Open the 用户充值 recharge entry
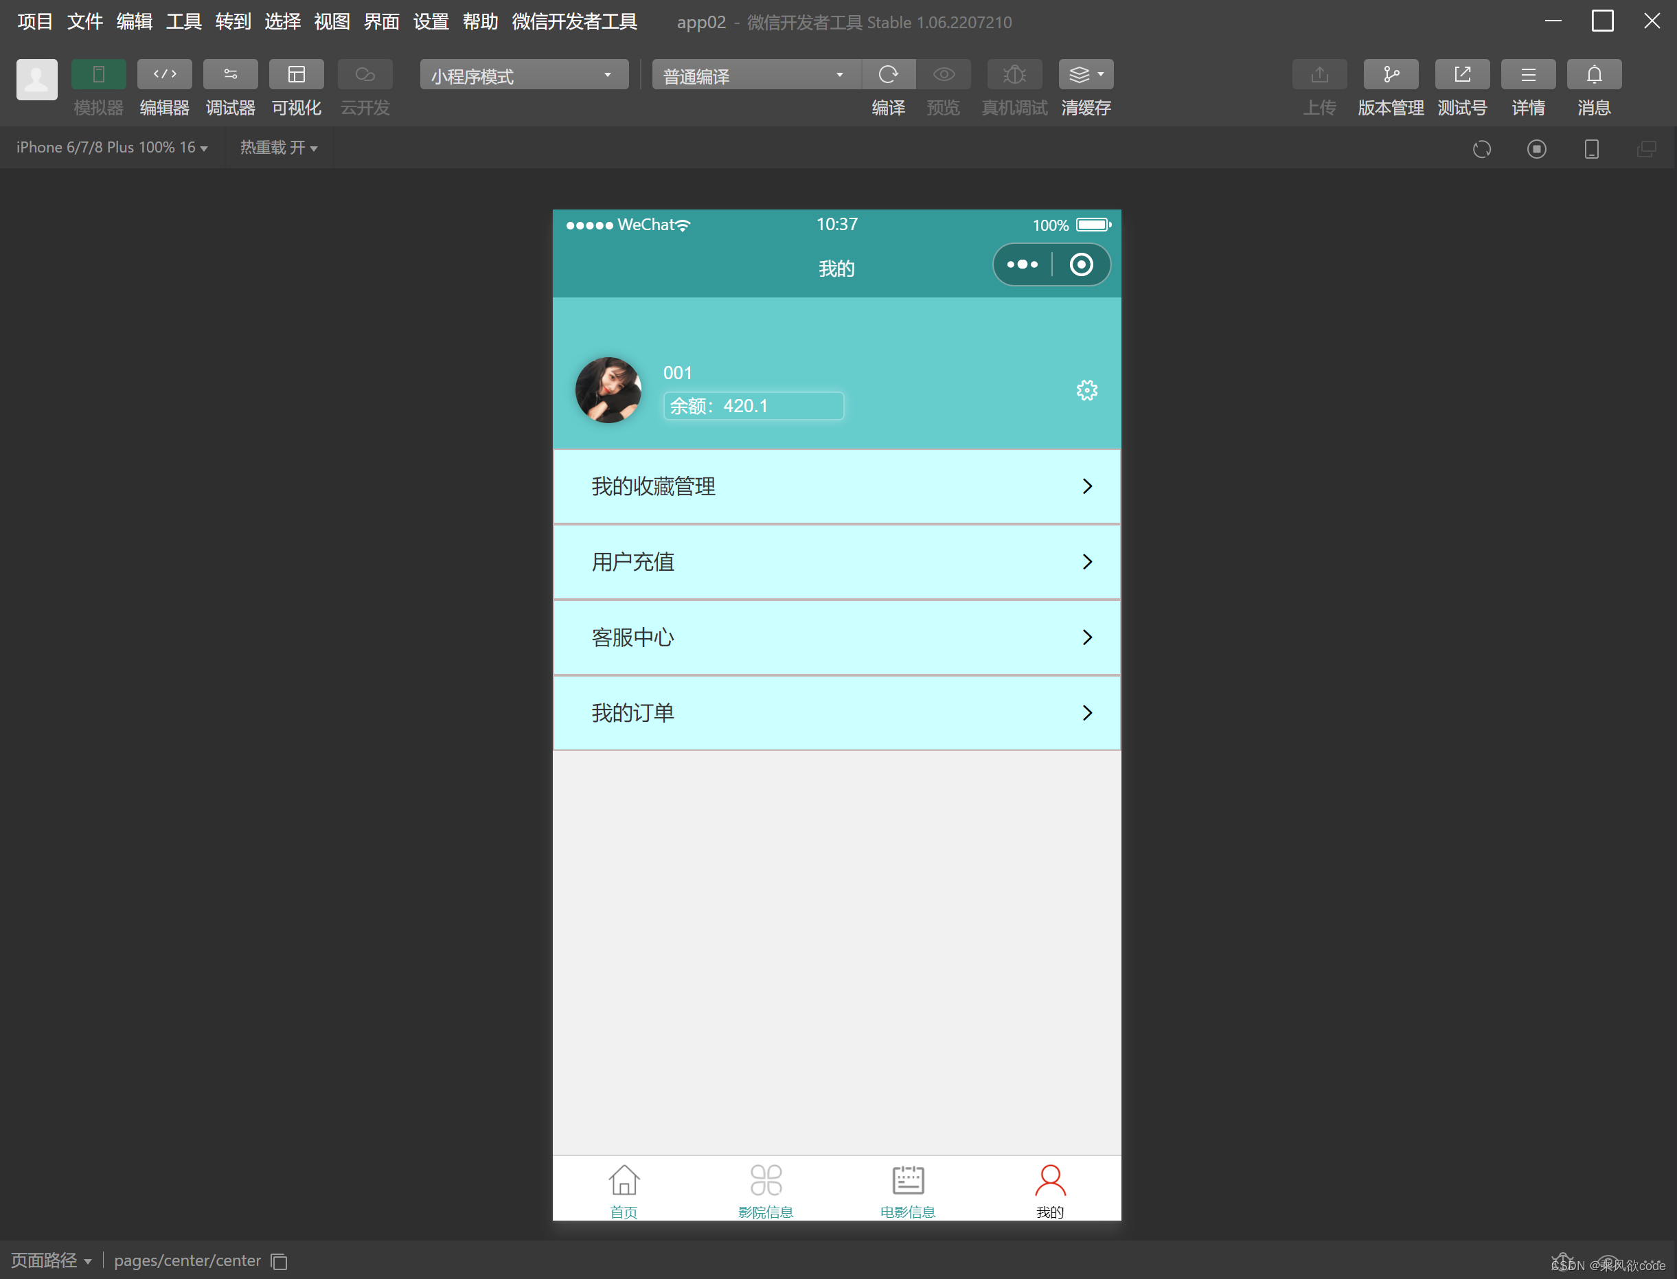The height and width of the screenshot is (1279, 1677). coord(836,561)
